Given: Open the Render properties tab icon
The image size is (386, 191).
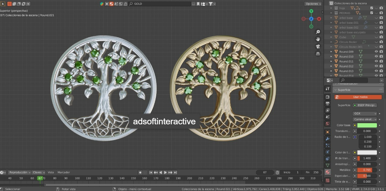Looking at the screenshot, I should click(x=327, y=97).
